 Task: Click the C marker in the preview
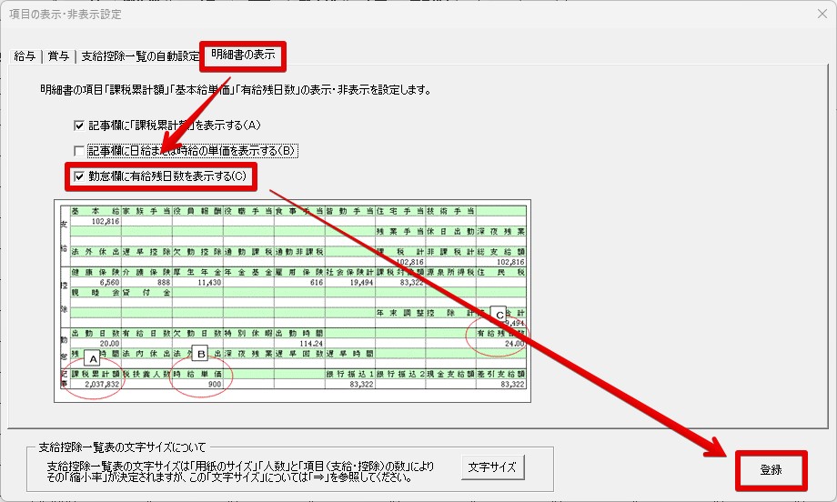[500, 312]
